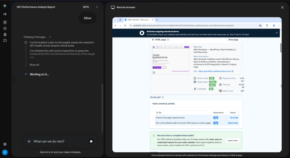Follow the Go to tip link
This screenshot has height=158, width=290.
[x=234, y=118]
